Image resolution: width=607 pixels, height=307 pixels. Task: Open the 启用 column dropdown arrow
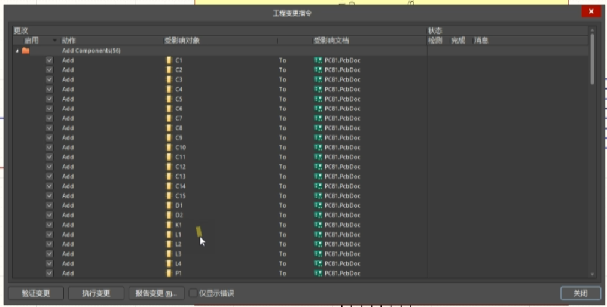54,41
